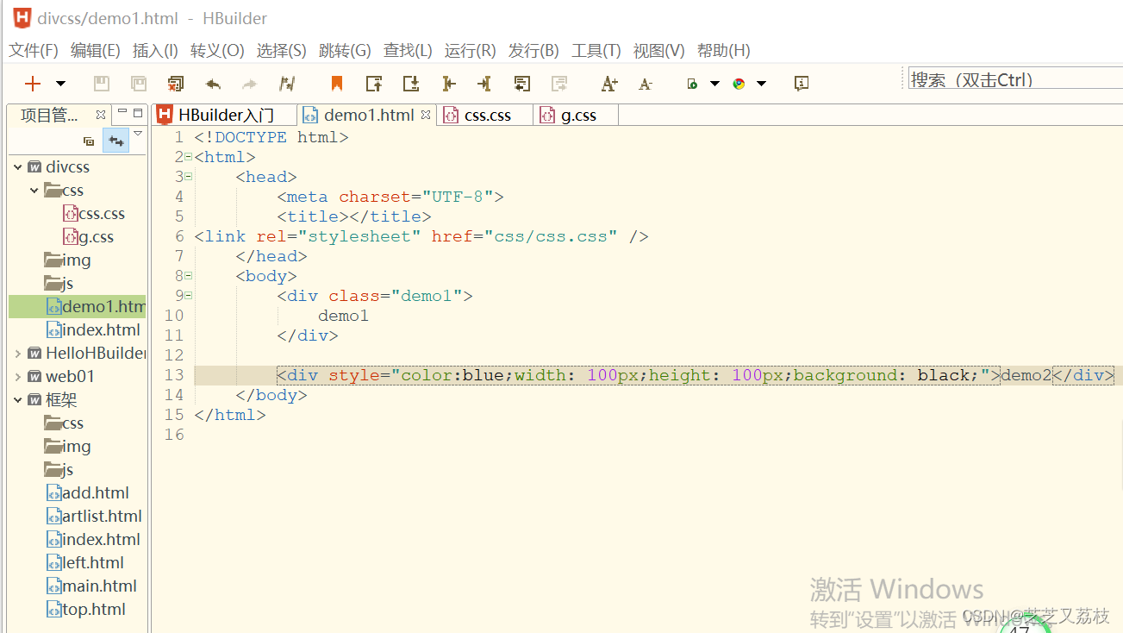Open the 转义(O) menu
Screen dimensions: 1123x633
tap(217, 51)
